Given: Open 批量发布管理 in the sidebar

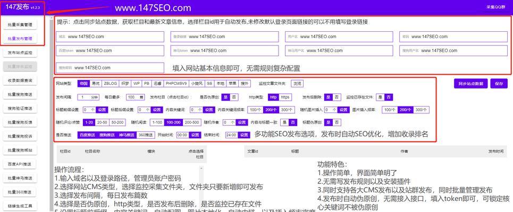Looking at the screenshot, I should 20,39.
